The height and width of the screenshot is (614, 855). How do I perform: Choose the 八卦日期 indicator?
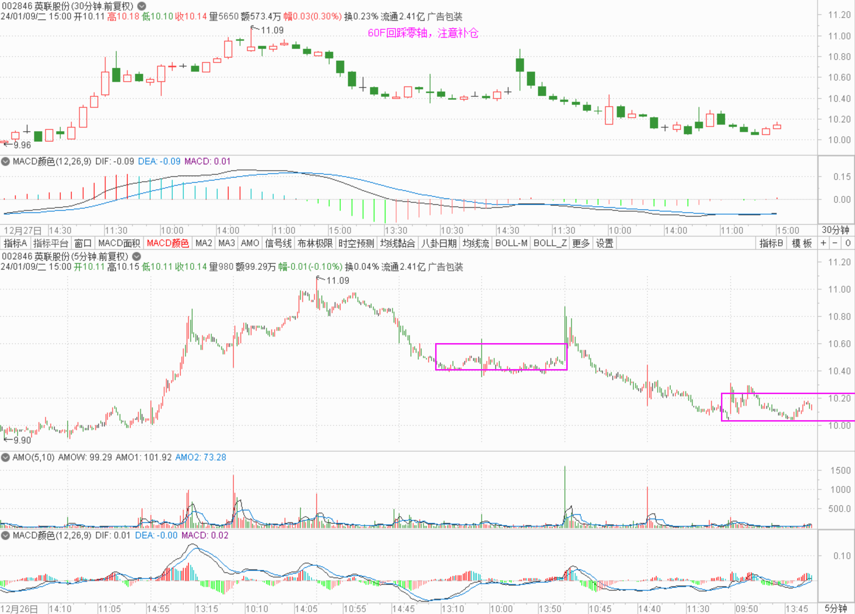[x=439, y=243]
